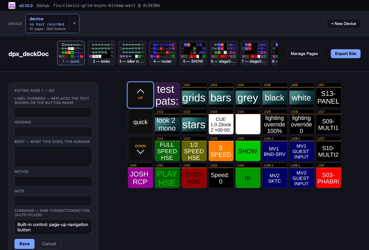Viewport: 369px width, 250px height.
Task: Select the UP navigation grid button
Action: (x=140, y=95)
